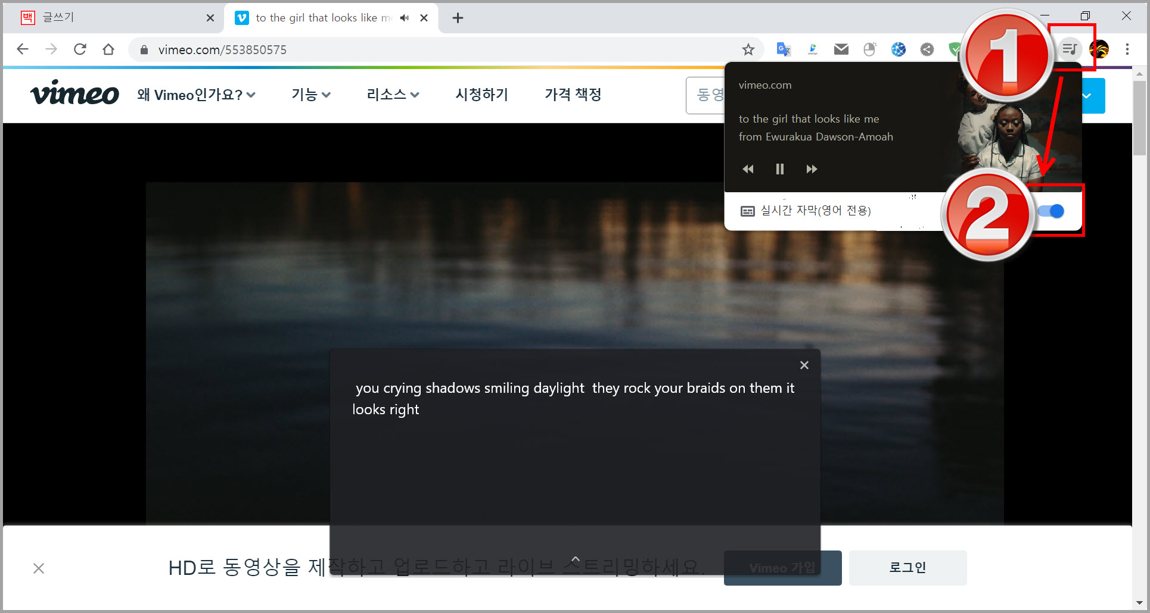Open the 가격 책정 menu item
The width and height of the screenshot is (1150, 613).
[573, 95]
